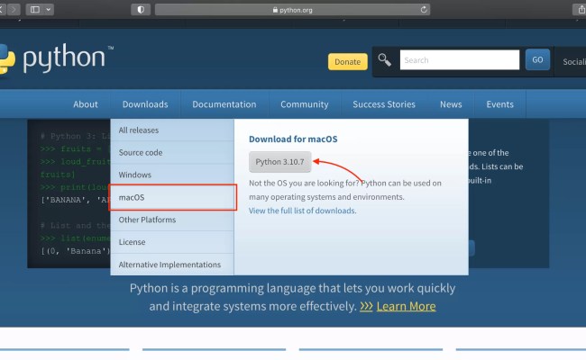Open the About menu
This screenshot has height=360, width=586.
coord(86,104)
